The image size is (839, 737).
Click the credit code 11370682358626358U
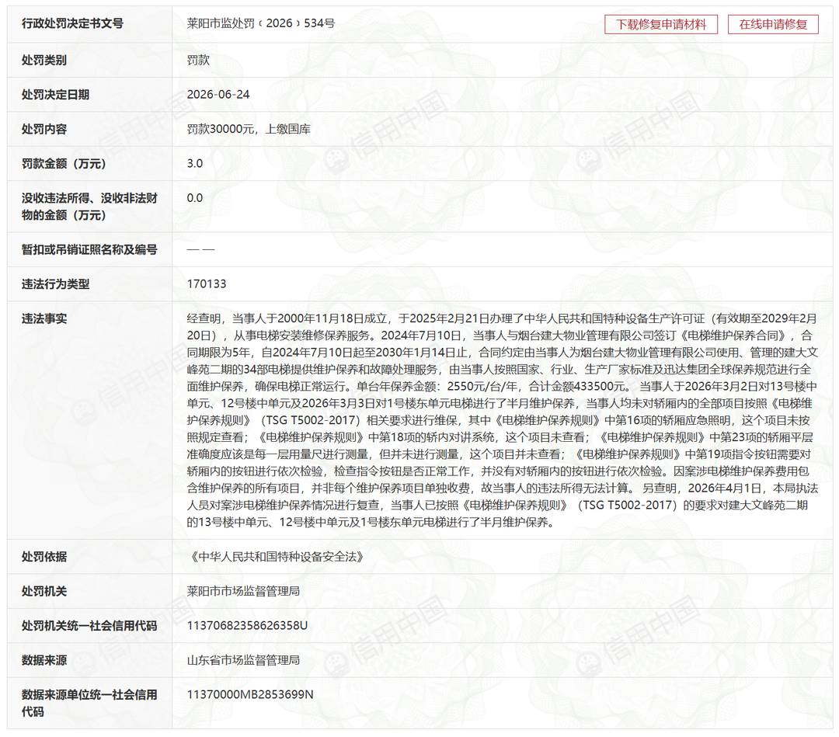pos(247,625)
